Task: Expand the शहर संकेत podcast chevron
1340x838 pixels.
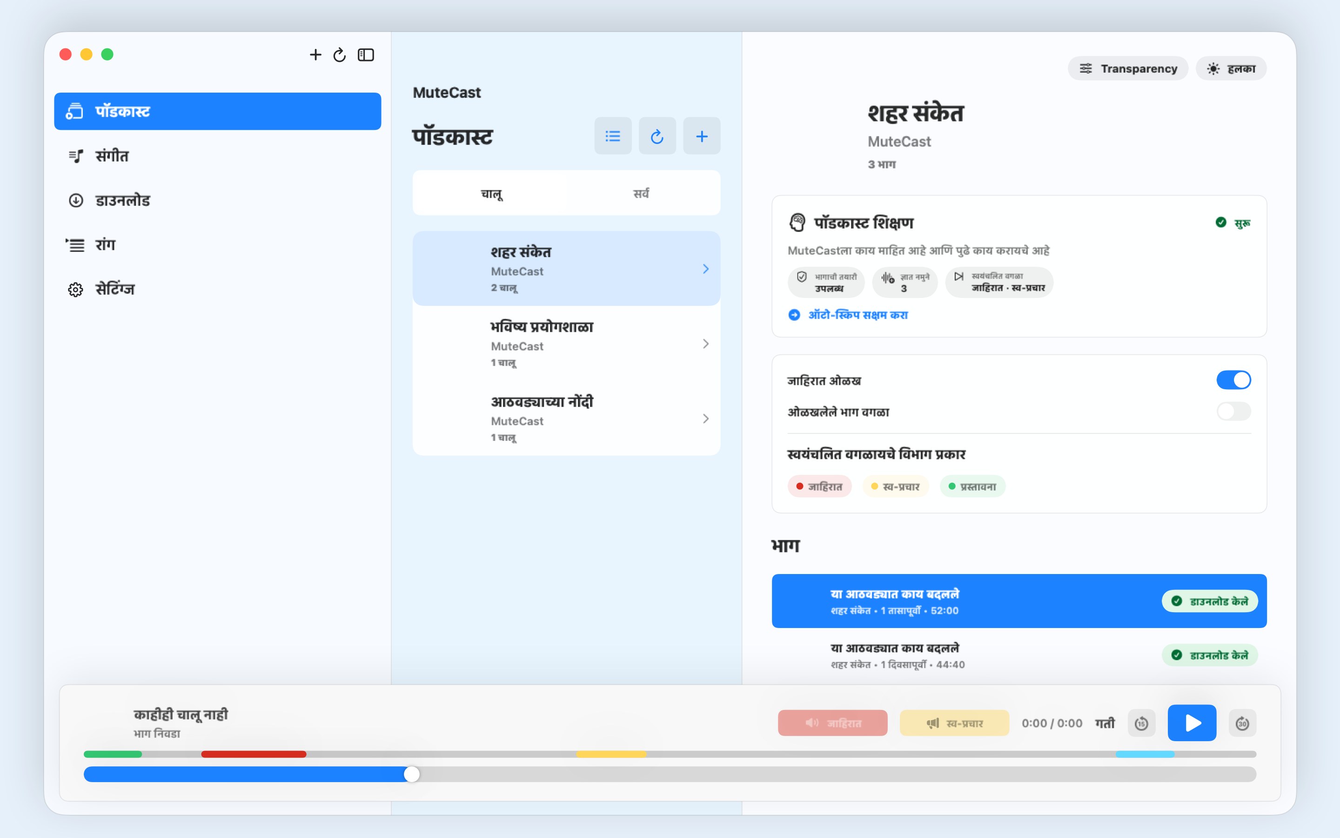Action: coord(705,269)
